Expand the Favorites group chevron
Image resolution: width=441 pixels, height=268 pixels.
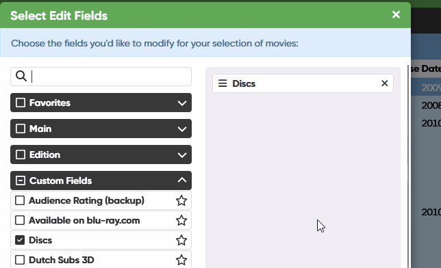click(x=182, y=103)
